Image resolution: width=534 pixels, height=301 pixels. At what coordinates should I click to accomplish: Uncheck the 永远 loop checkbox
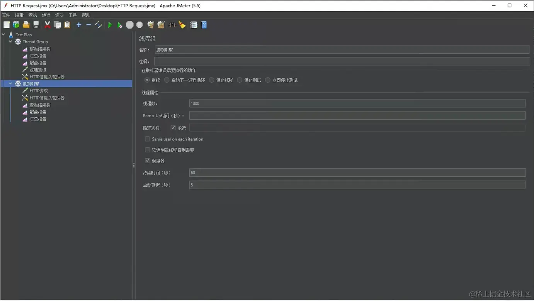tap(173, 128)
